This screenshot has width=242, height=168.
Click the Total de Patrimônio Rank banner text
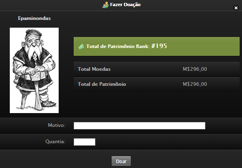tap(118, 46)
